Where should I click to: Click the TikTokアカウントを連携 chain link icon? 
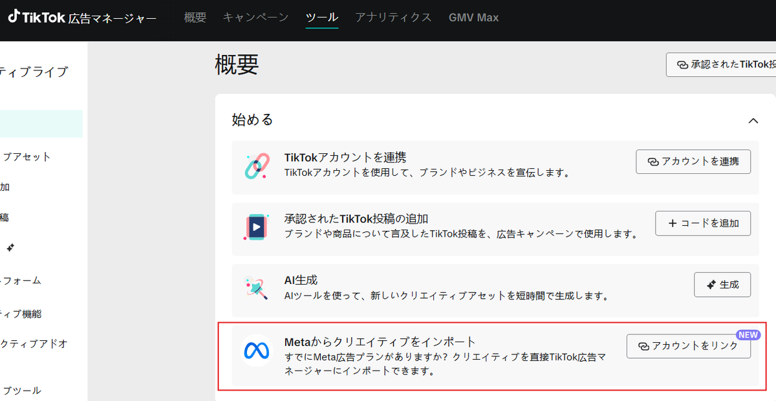coord(256,166)
